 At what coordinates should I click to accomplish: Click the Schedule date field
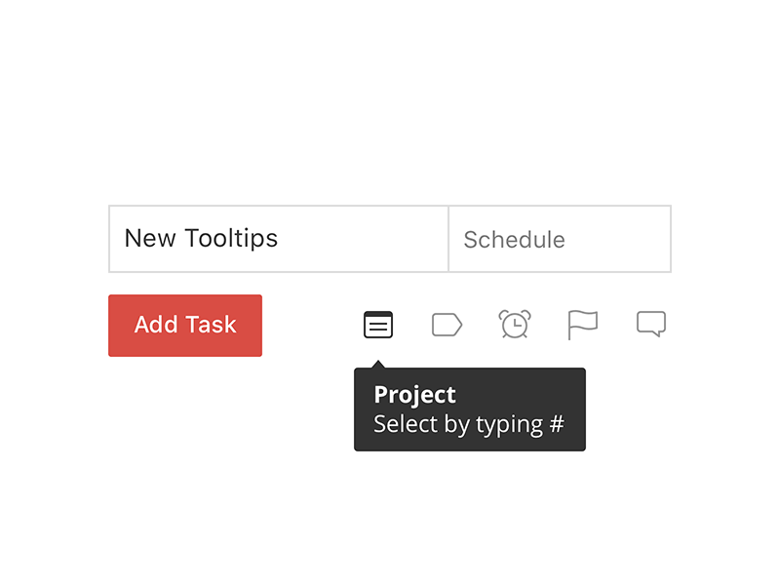point(559,239)
